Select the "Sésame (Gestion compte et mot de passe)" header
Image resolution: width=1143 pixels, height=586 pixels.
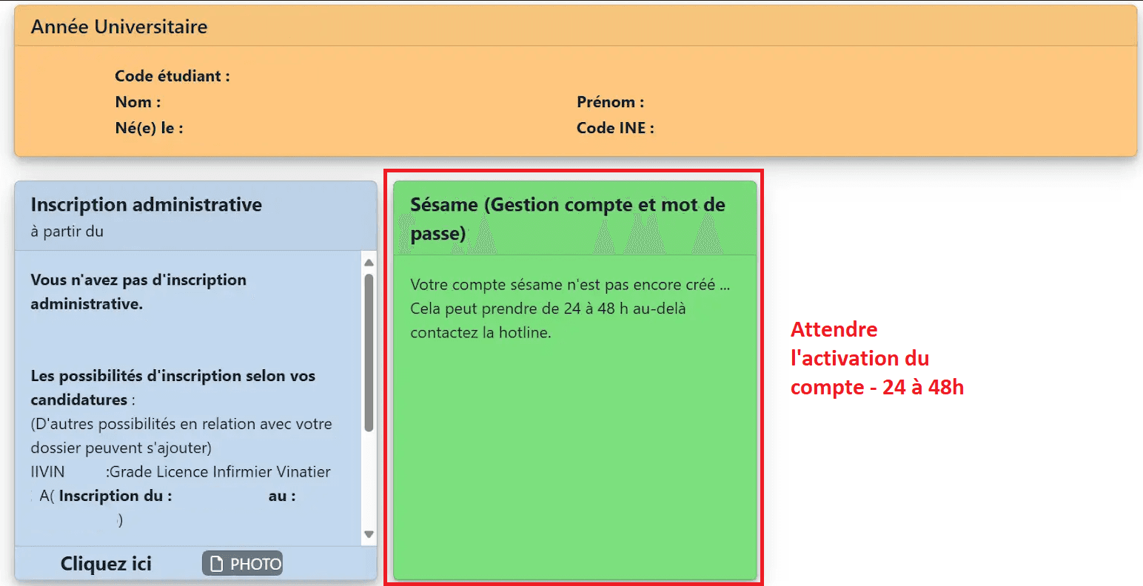[x=567, y=218]
